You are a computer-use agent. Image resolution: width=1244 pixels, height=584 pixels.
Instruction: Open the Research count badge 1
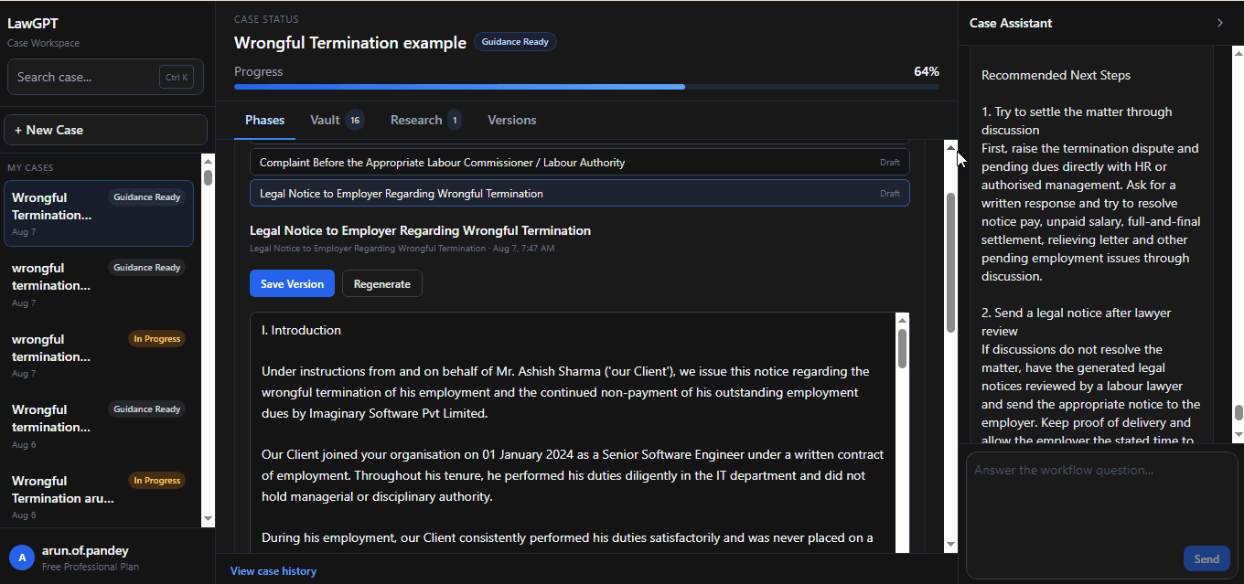pyautogui.click(x=455, y=120)
